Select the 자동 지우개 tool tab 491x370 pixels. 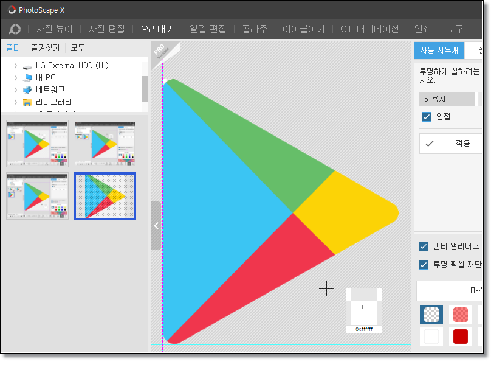click(439, 50)
